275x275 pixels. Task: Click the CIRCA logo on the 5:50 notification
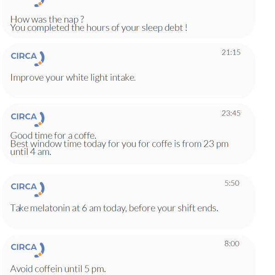tap(27, 187)
